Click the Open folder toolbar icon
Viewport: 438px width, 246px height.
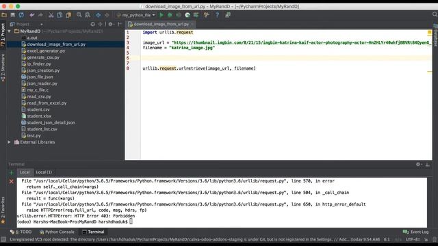coord(4,15)
